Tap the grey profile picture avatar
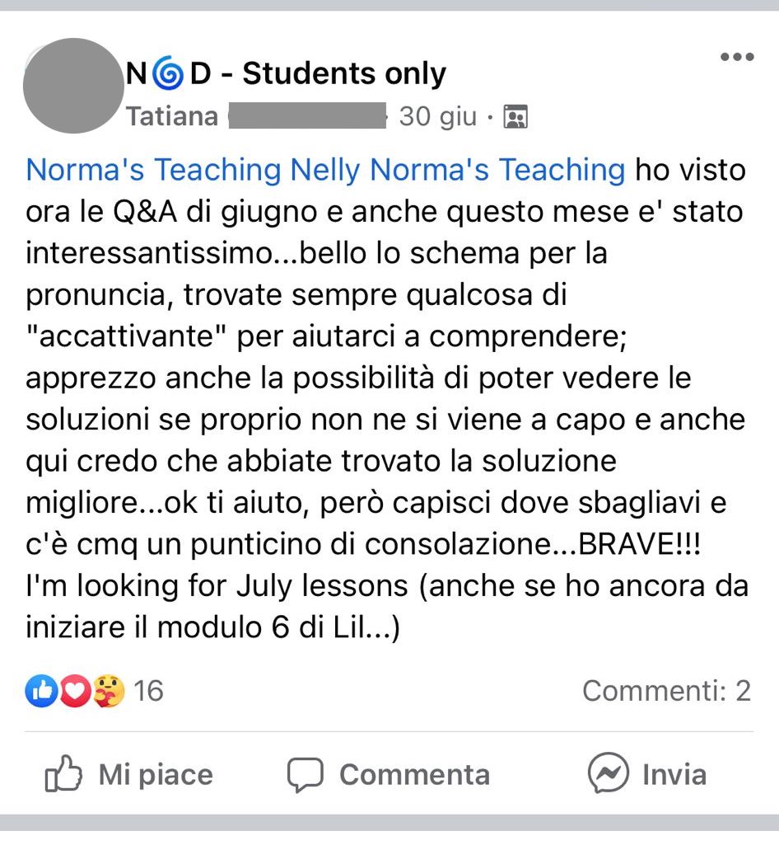 (x=73, y=86)
